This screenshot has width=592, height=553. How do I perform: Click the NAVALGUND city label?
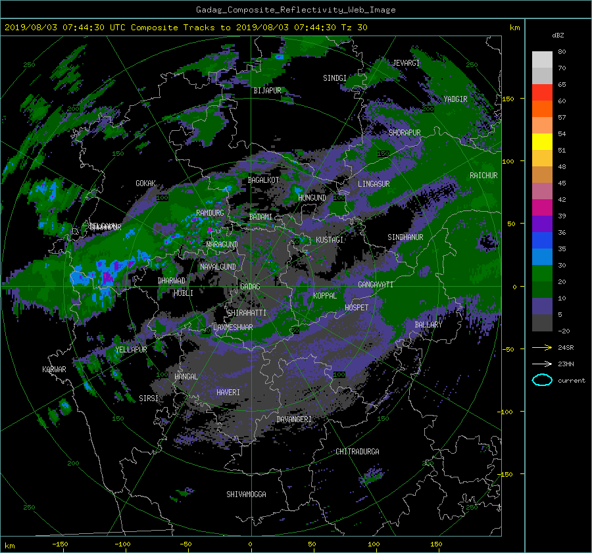218,267
